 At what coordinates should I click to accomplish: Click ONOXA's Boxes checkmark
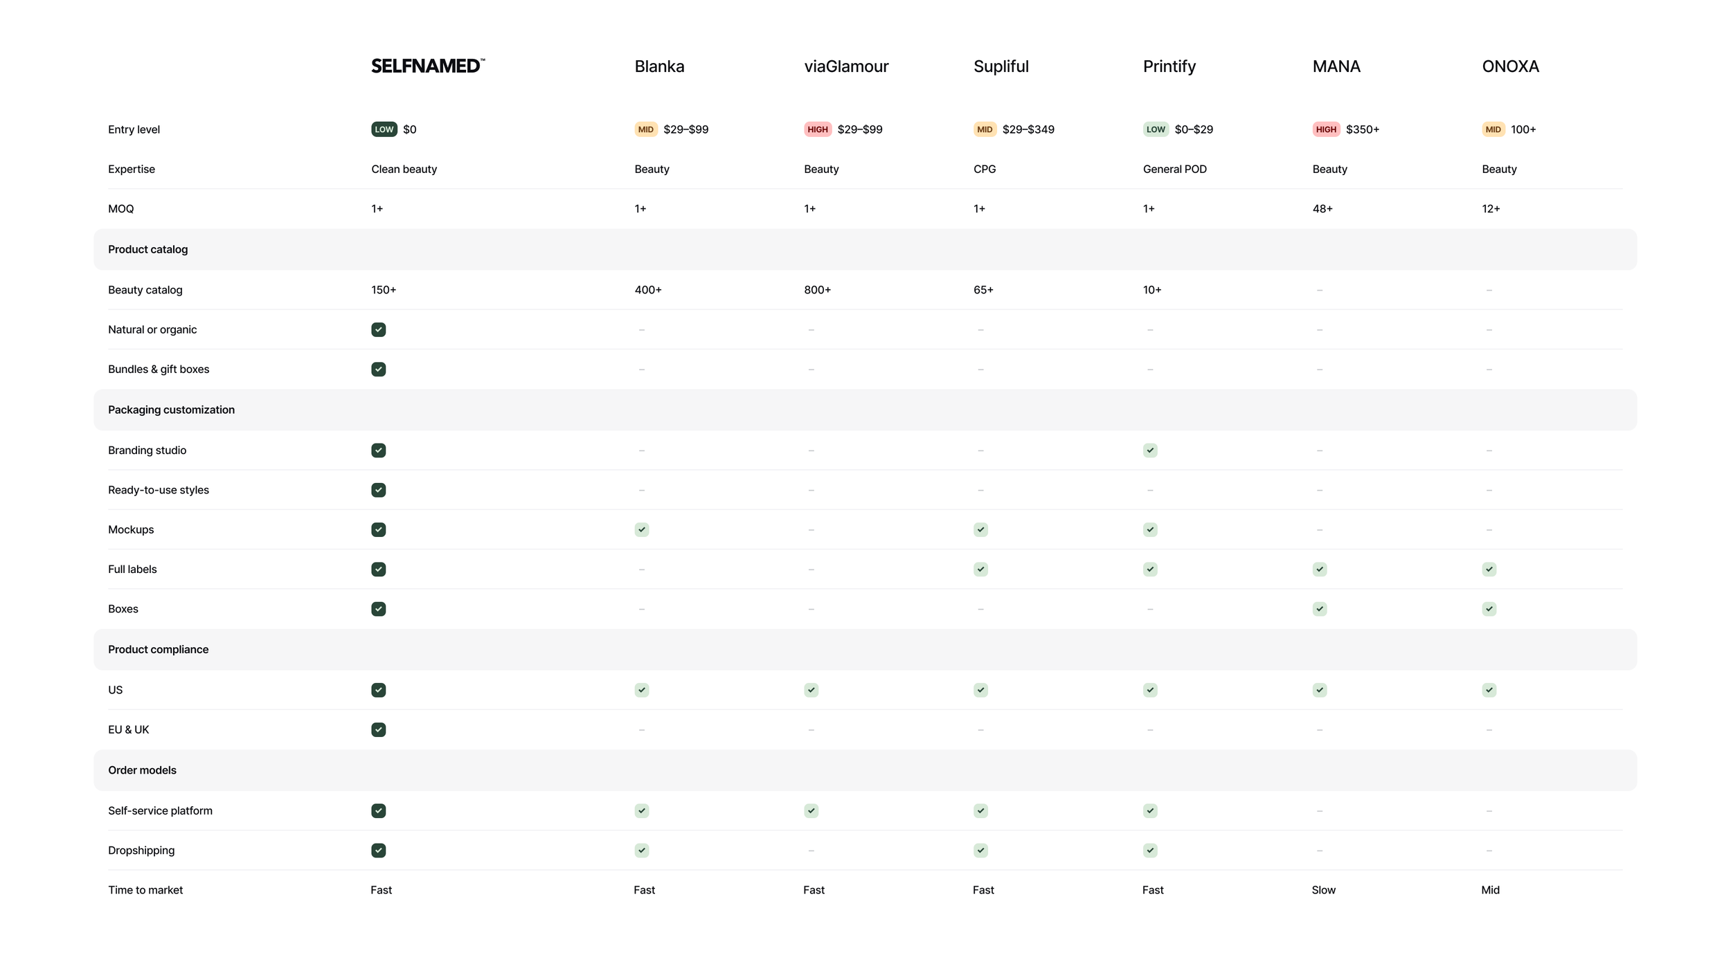tap(1489, 609)
